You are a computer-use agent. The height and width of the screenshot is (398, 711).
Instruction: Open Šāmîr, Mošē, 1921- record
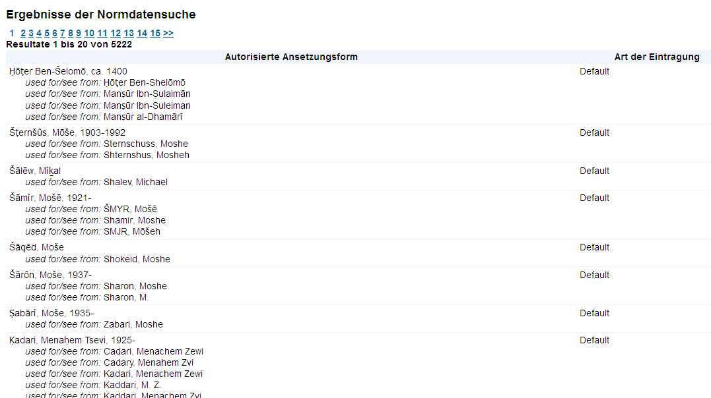(x=50, y=198)
